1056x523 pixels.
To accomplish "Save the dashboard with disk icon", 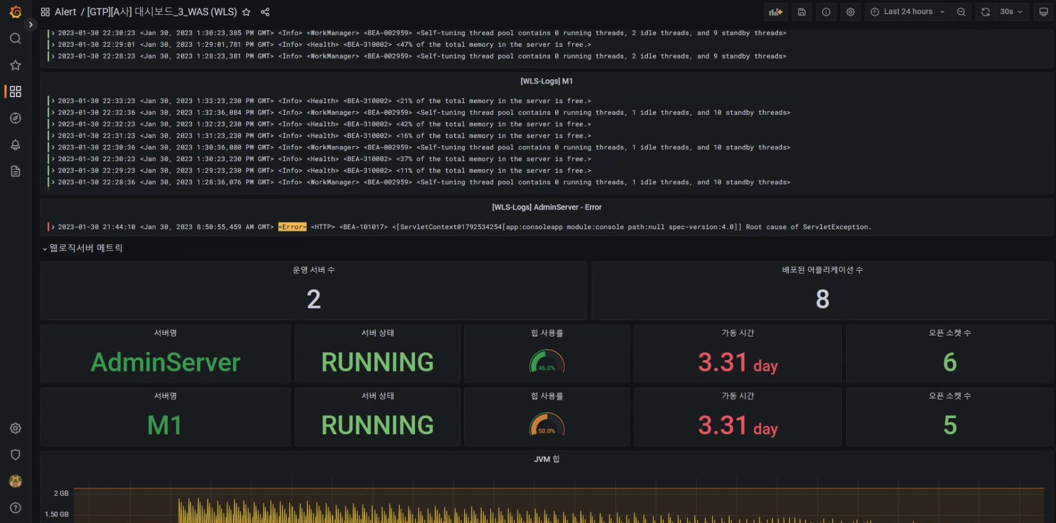I will click(802, 12).
